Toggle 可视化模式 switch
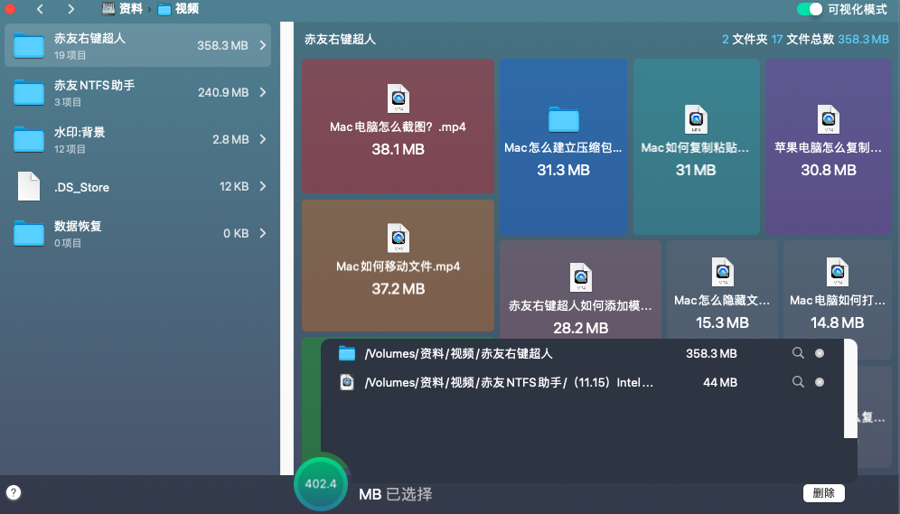 (810, 9)
